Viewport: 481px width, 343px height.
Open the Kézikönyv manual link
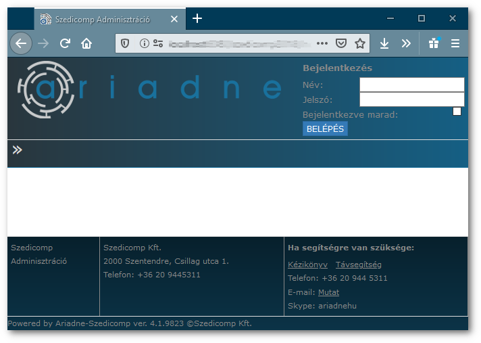[x=307, y=265]
